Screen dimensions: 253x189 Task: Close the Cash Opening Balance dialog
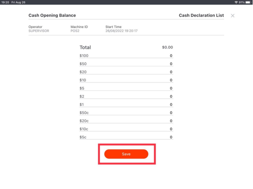pos(233,16)
